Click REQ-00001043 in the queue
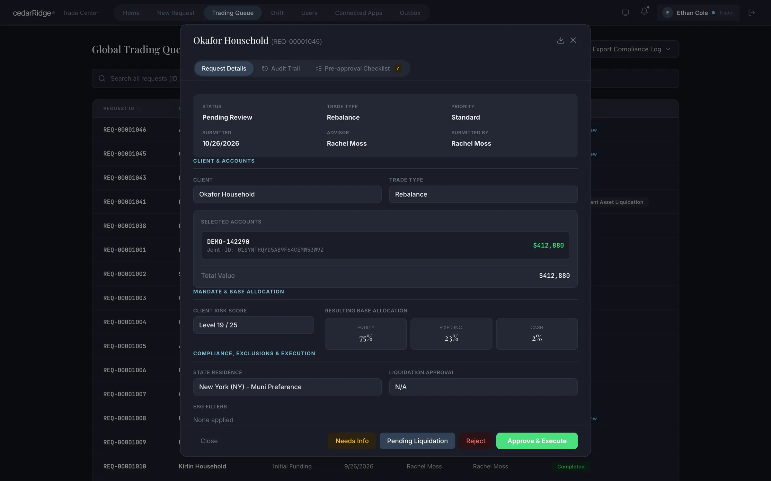 [125, 178]
